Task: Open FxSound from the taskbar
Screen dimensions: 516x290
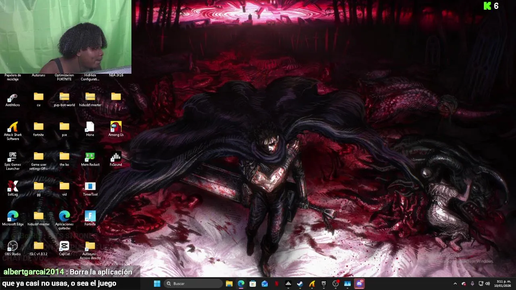Action: coord(288,284)
